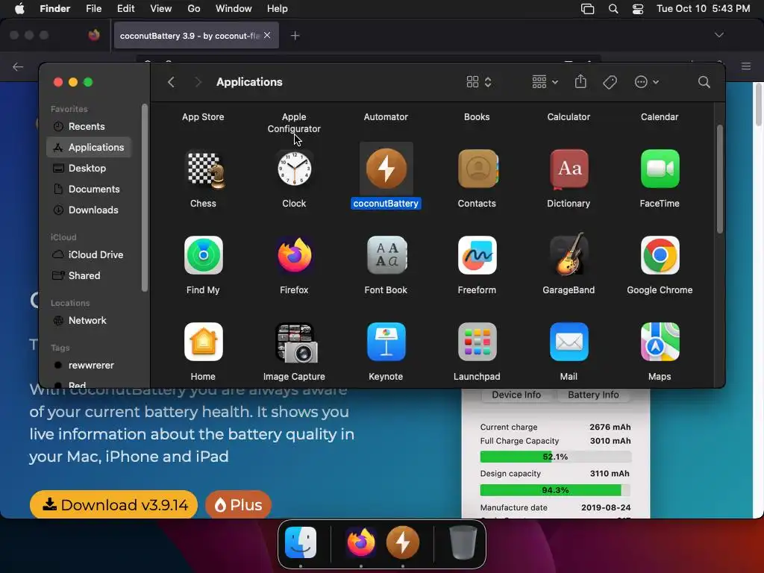Click the Firefox back arrow button

(x=18, y=66)
